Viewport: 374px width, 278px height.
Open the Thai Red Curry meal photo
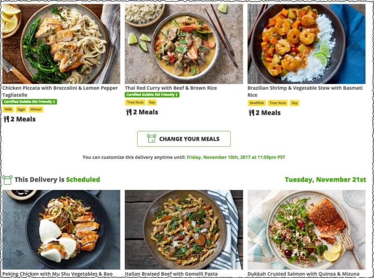pyautogui.click(x=184, y=44)
